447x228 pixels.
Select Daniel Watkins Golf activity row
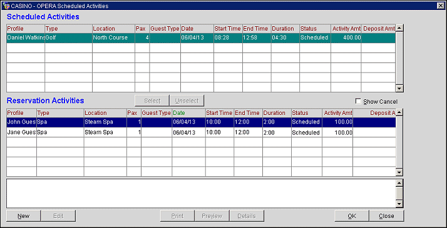(201, 38)
